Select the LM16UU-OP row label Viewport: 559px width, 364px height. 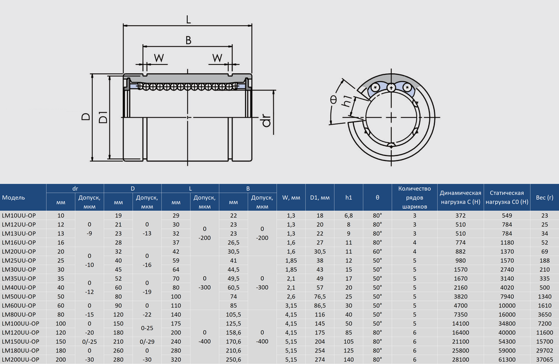[18, 243]
